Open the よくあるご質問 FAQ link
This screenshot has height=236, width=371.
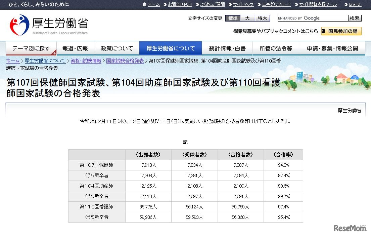[212, 4]
